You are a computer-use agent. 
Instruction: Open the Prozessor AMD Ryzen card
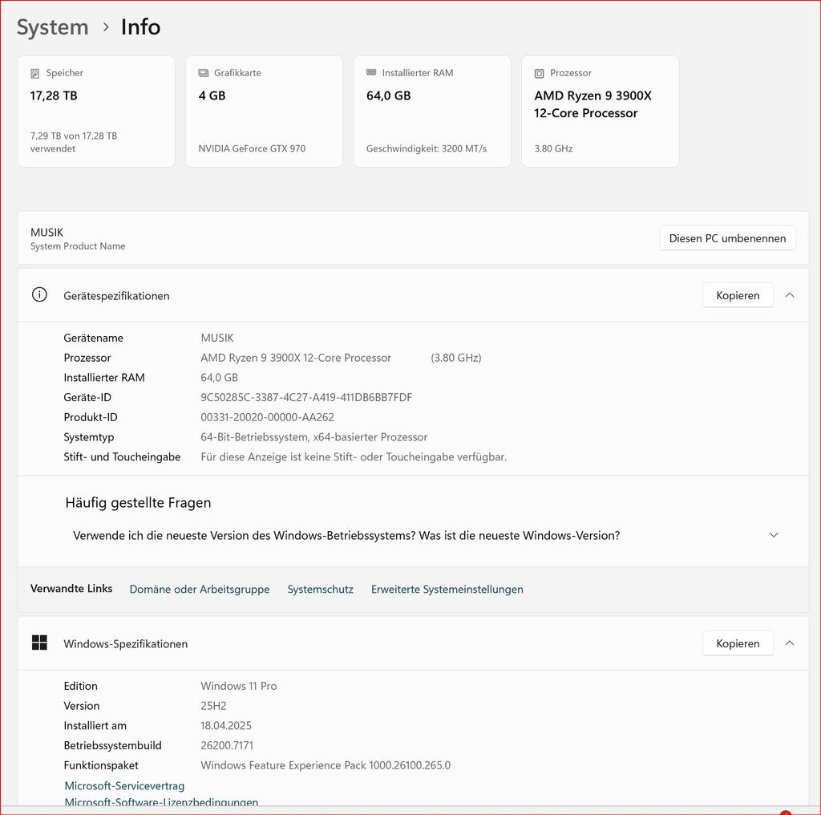click(601, 111)
